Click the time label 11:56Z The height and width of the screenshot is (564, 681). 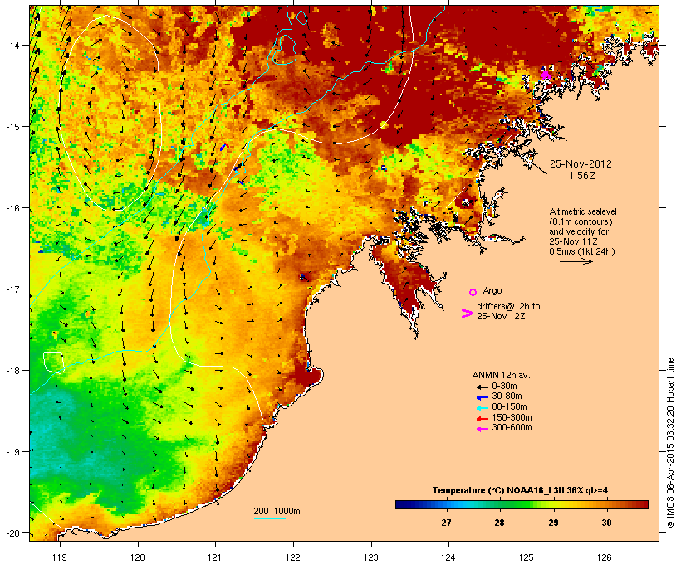[x=580, y=176]
